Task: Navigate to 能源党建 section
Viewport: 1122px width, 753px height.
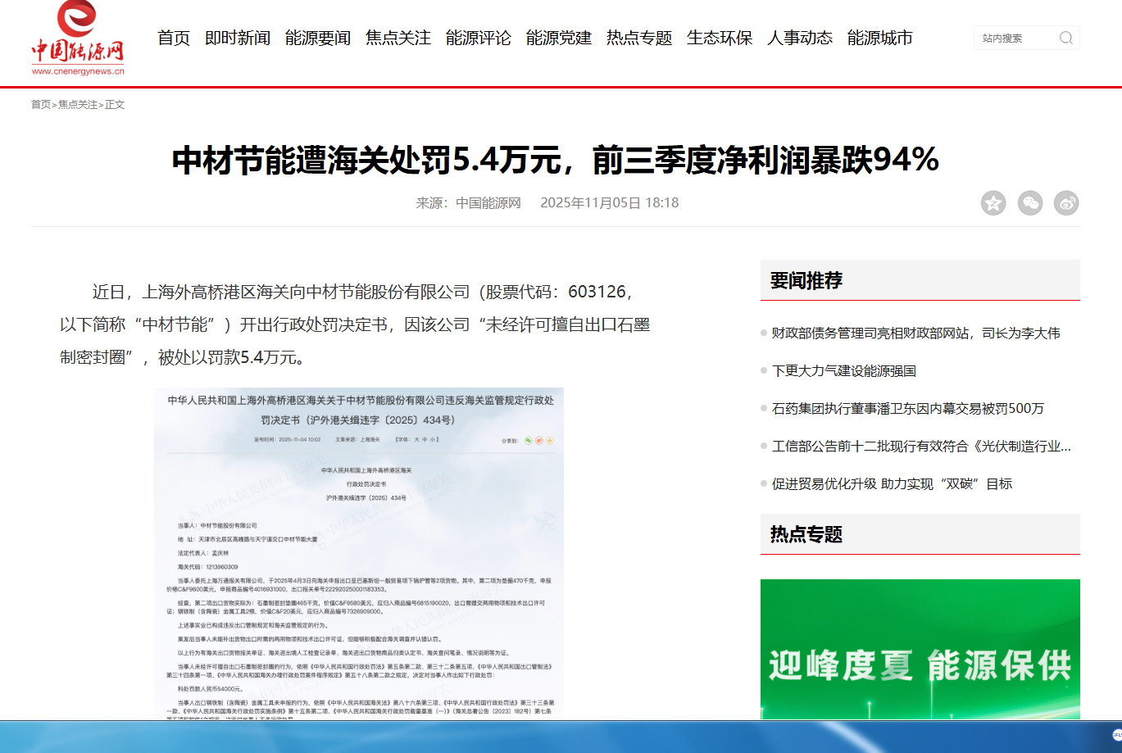Action: 559,38
